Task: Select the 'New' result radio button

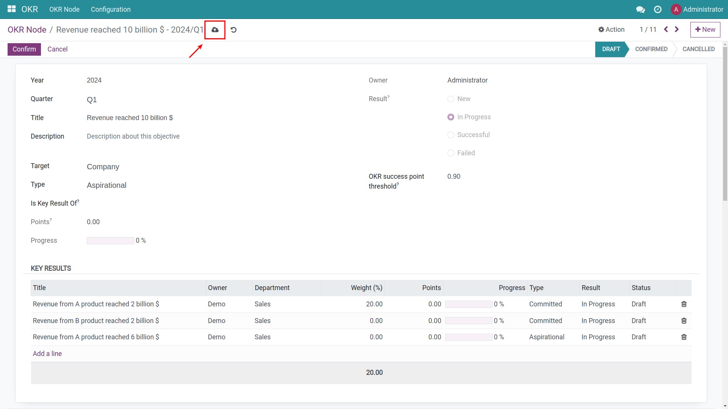Action: 451,99
